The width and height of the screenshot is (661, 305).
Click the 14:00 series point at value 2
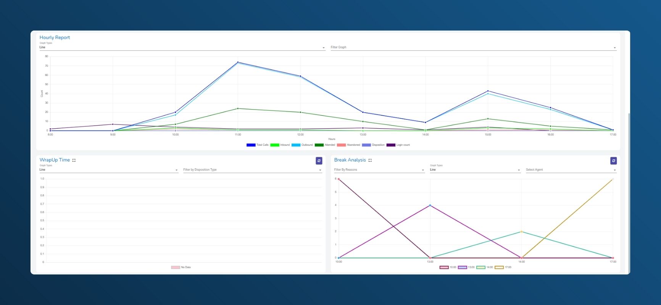pyautogui.click(x=521, y=232)
